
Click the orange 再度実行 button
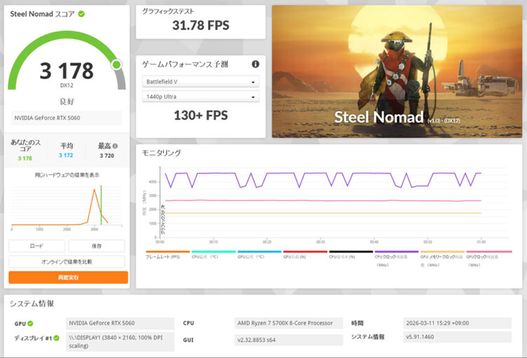click(x=68, y=277)
